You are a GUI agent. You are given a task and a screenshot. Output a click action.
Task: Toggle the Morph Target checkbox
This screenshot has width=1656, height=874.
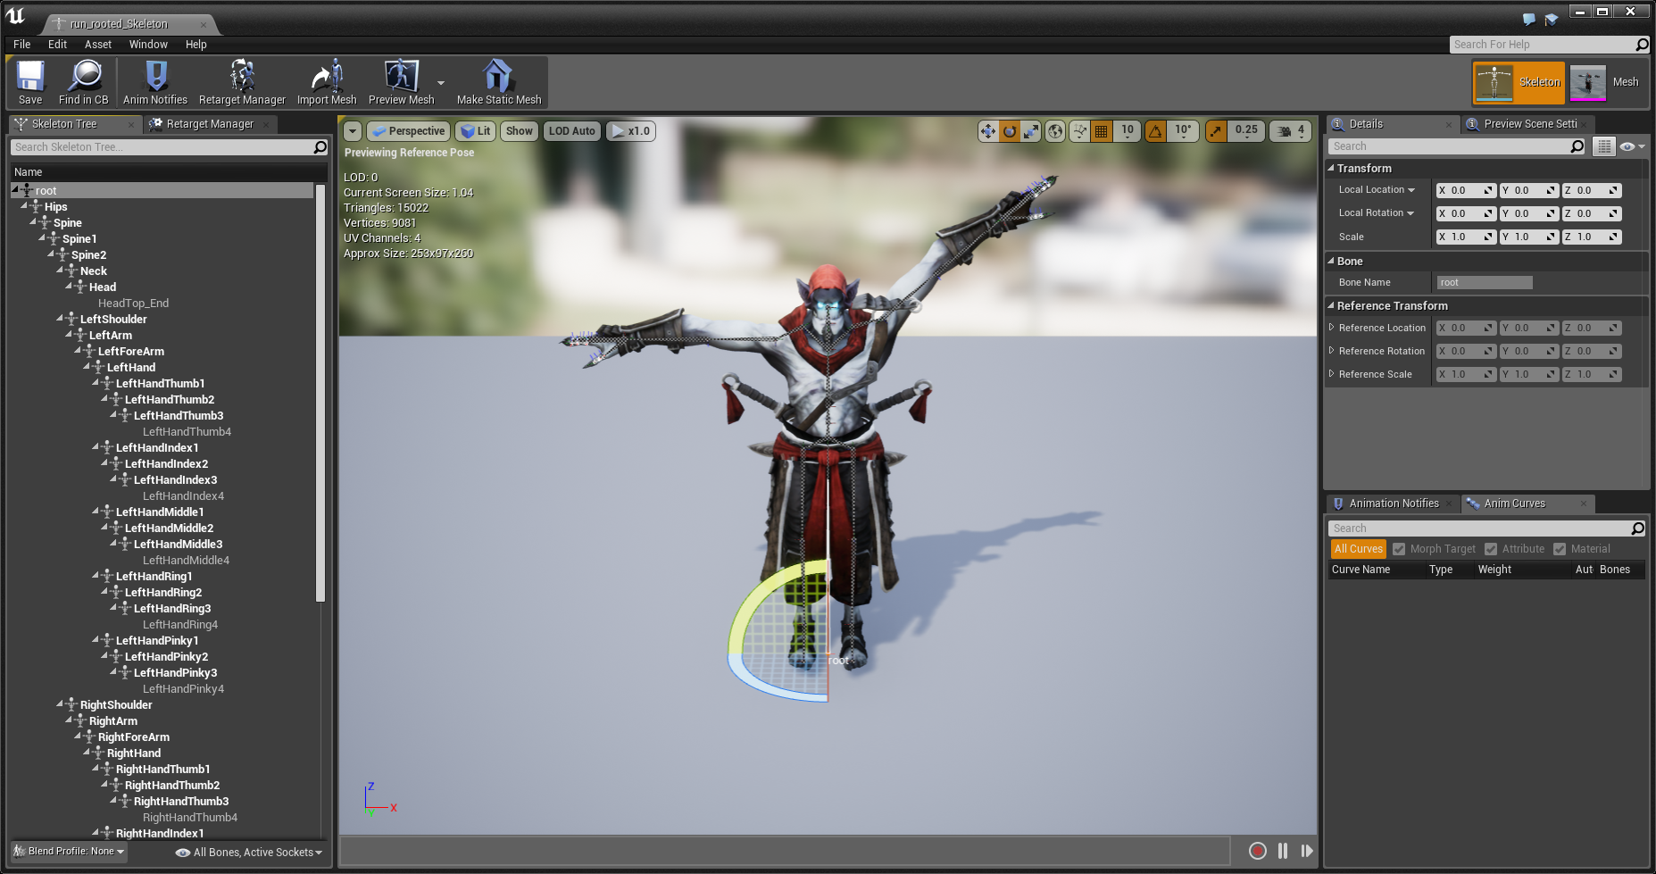coord(1399,549)
